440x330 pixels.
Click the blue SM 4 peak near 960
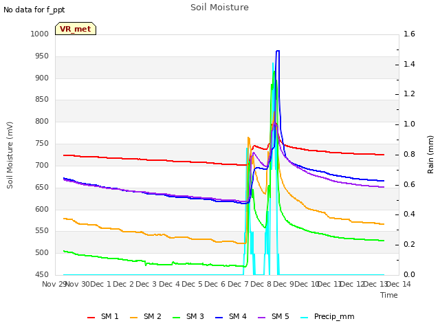tap(278, 51)
